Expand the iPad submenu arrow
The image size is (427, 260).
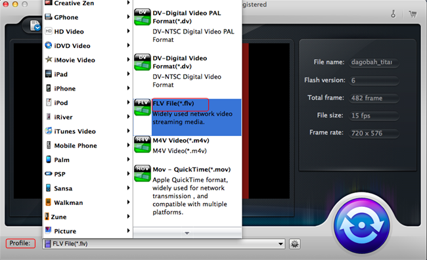(128, 74)
